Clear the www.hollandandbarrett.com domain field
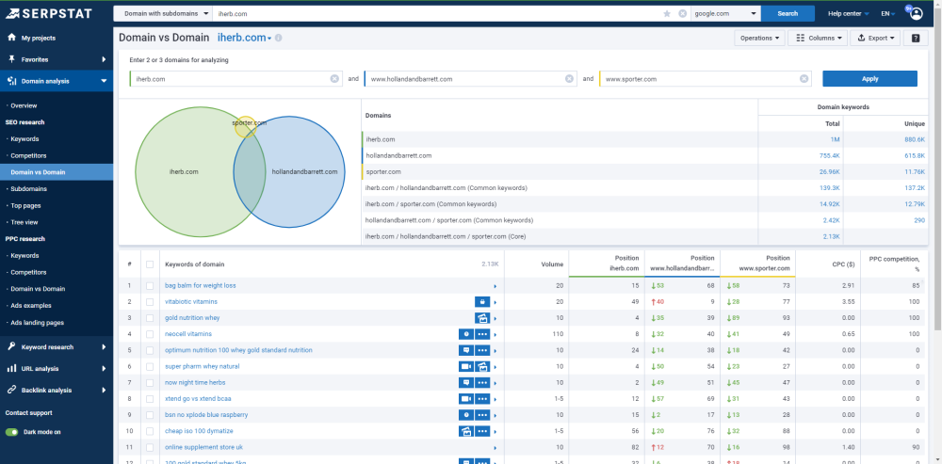This screenshot has height=464, width=942. tap(569, 79)
